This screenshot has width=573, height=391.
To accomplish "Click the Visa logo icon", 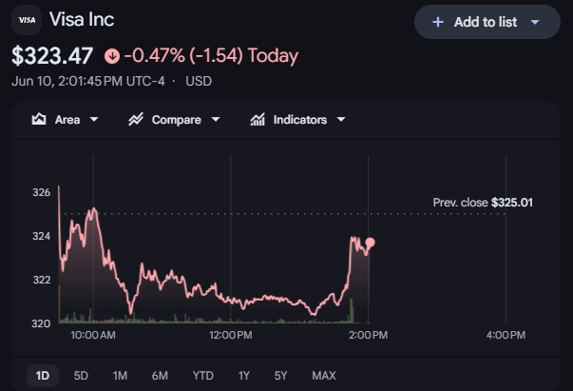I will (27, 20).
